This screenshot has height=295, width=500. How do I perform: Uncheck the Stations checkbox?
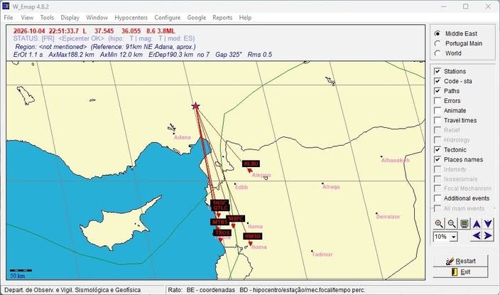[437, 71]
